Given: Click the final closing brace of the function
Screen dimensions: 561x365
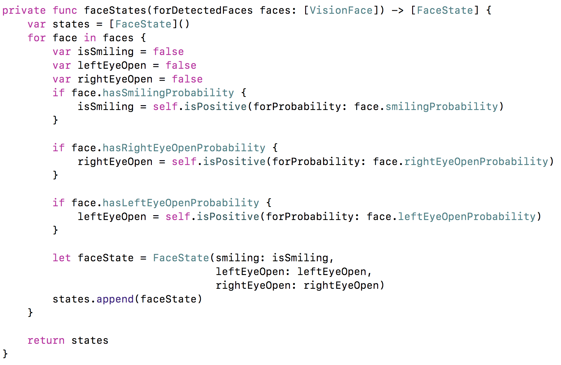Looking at the screenshot, I should click(5, 354).
